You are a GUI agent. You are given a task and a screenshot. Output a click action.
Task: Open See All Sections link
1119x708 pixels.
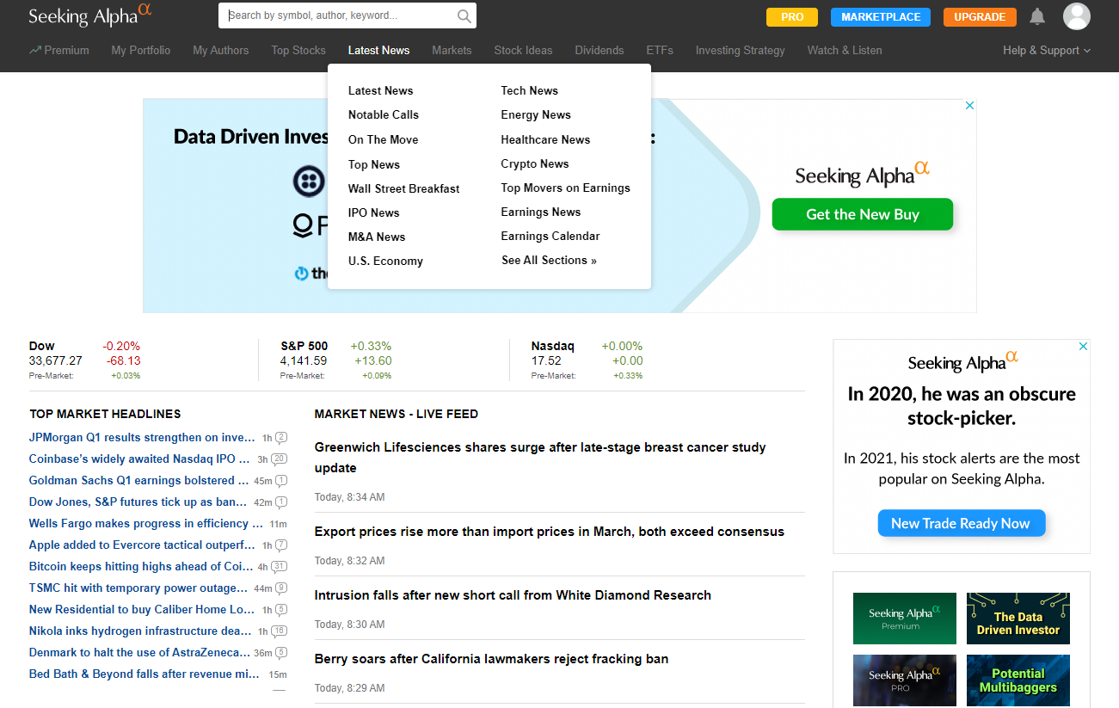[x=549, y=260]
